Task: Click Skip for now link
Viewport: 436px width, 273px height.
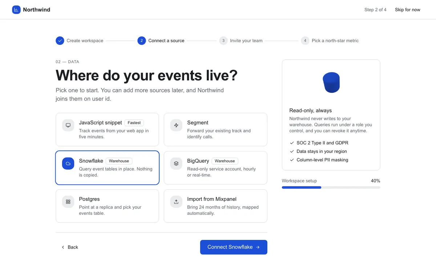Action: (x=408, y=10)
